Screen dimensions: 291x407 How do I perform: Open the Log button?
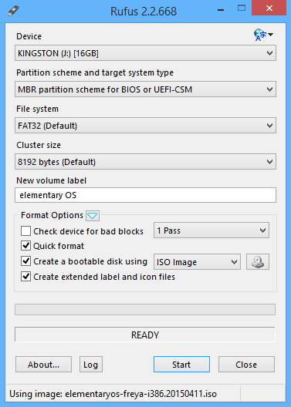pyautogui.click(x=91, y=365)
